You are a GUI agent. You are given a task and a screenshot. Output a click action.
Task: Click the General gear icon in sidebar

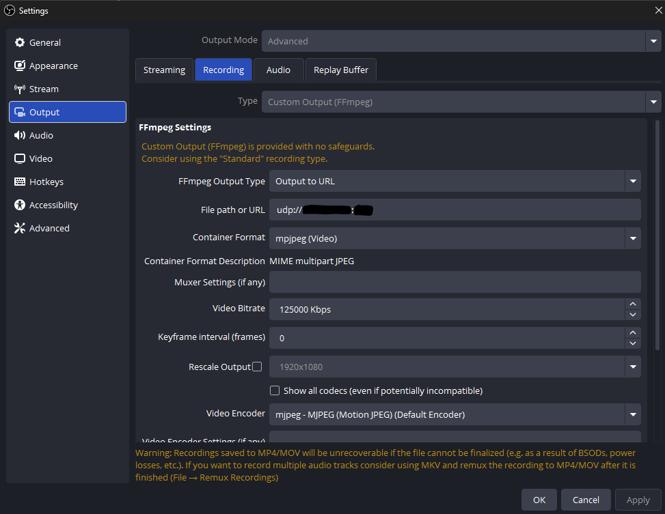tap(20, 42)
